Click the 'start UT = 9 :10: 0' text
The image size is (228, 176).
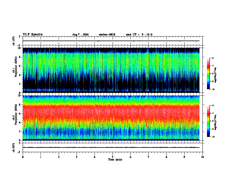click(x=139, y=35)
